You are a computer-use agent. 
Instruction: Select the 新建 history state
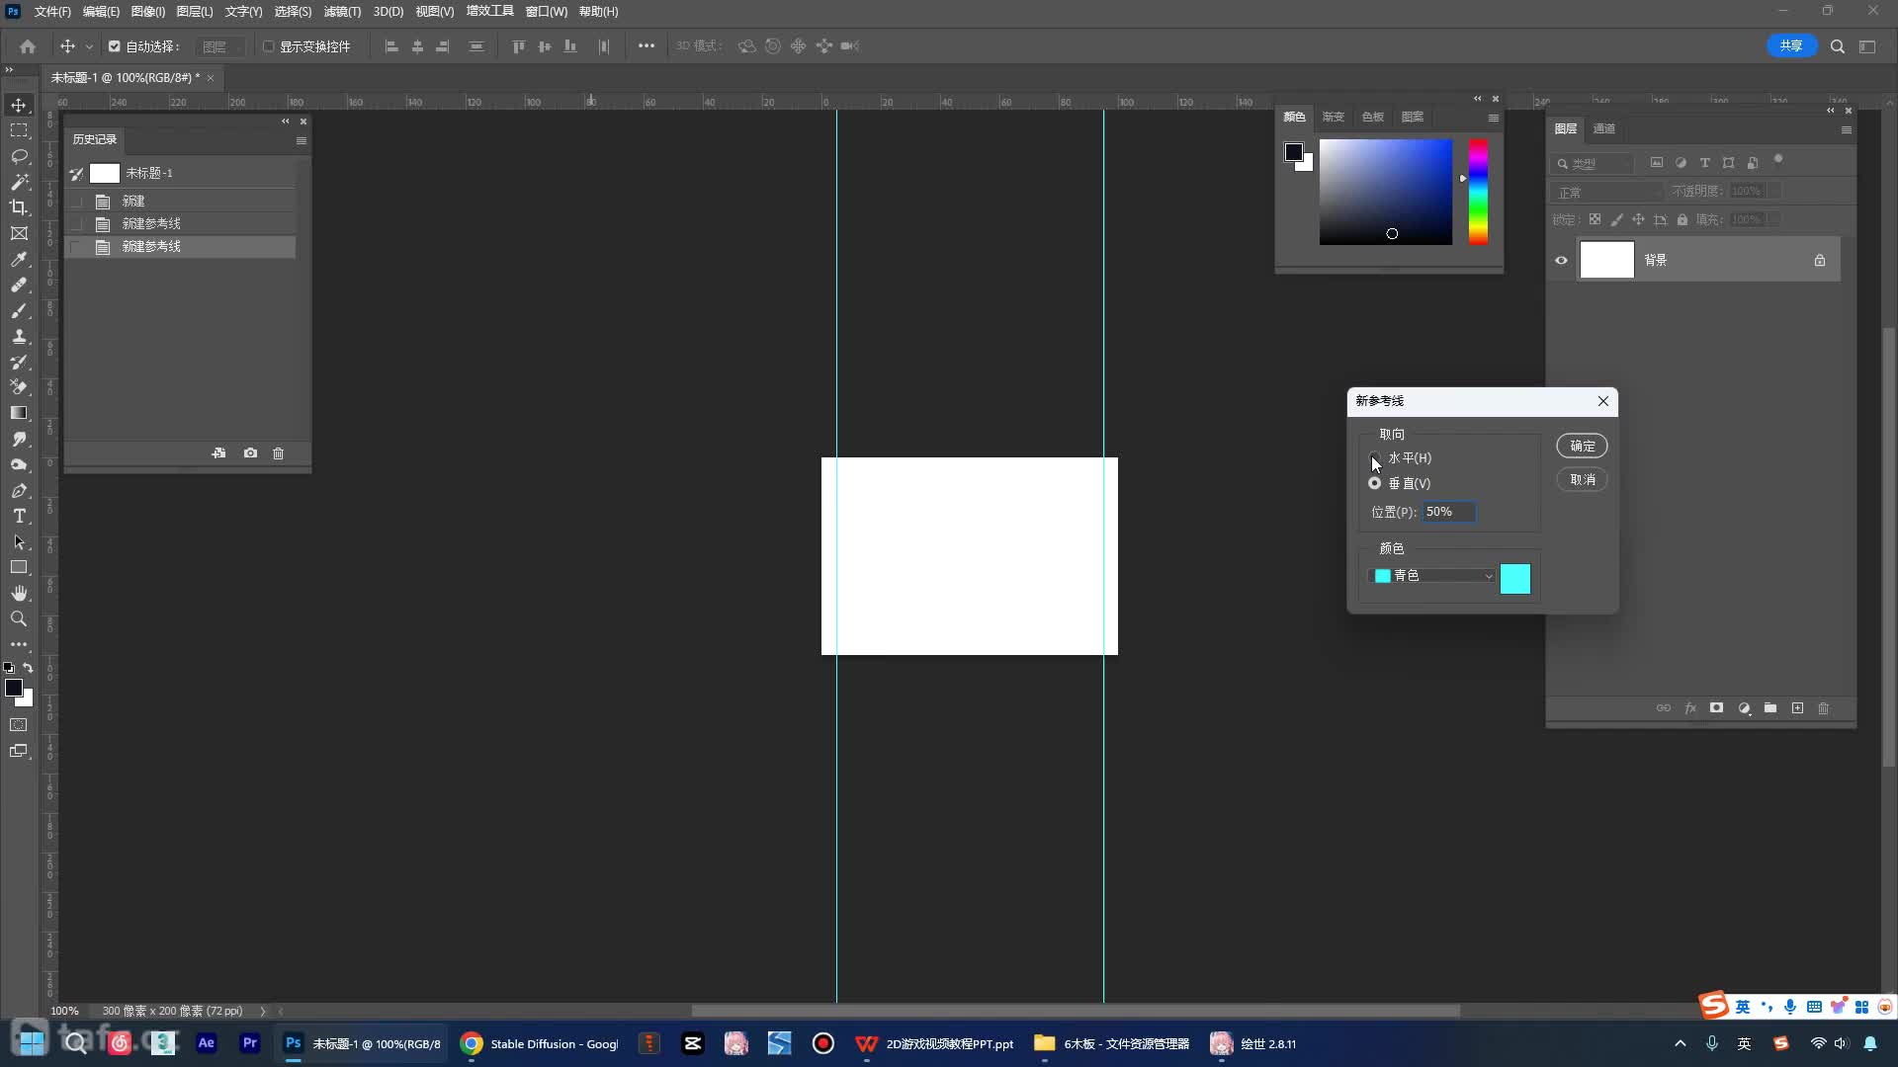[180, 201]
